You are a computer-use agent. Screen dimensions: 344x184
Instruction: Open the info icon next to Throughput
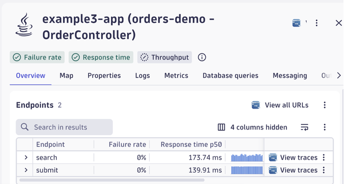click(202, 57)
